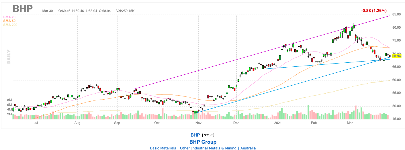Click the Feb month axis label

(x=314, y=123)
